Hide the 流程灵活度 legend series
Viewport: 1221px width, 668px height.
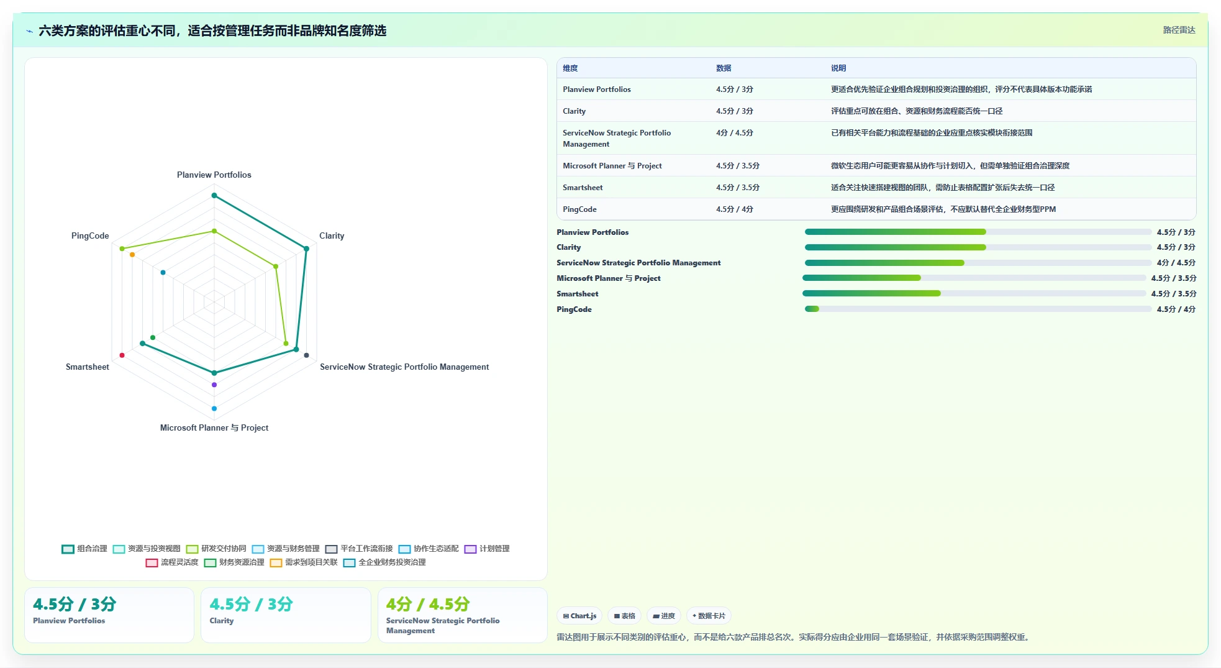(172, 562)
